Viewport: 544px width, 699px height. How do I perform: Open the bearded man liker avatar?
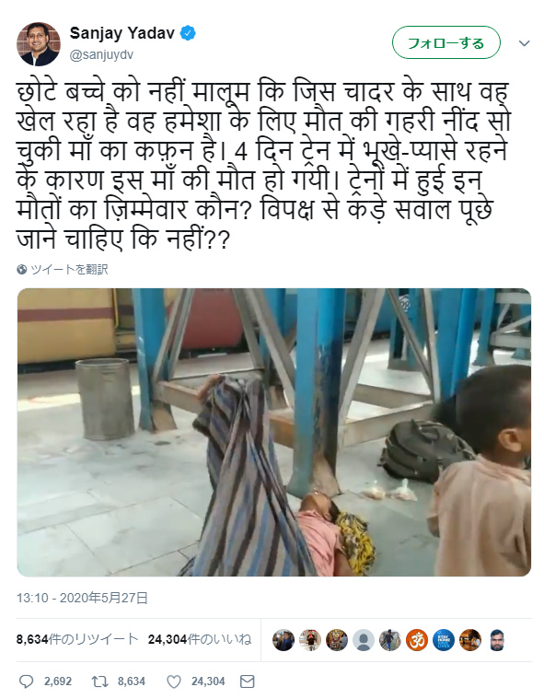[x=497, y=640]
